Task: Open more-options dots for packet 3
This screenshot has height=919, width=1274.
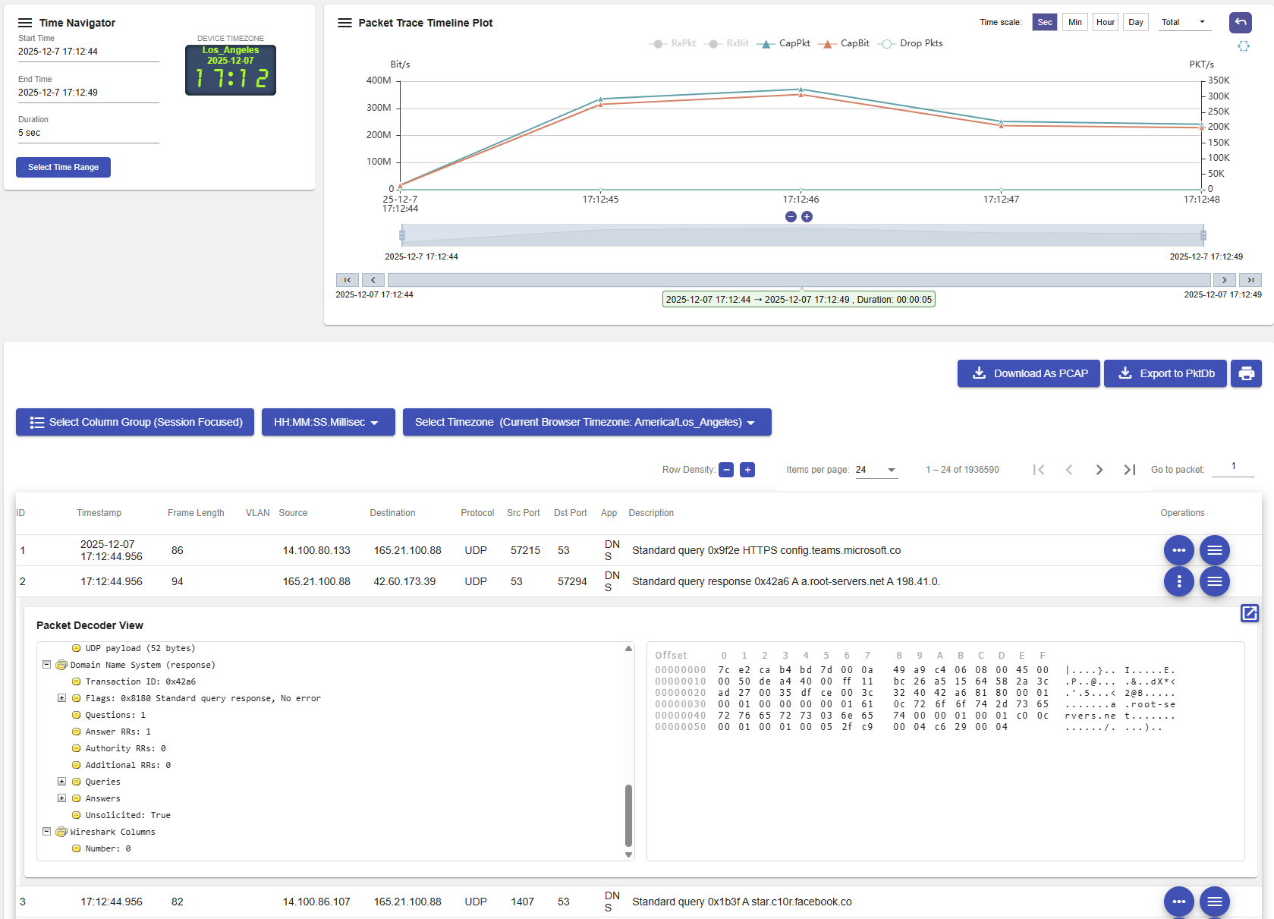Action: (x=1179, y=902)
